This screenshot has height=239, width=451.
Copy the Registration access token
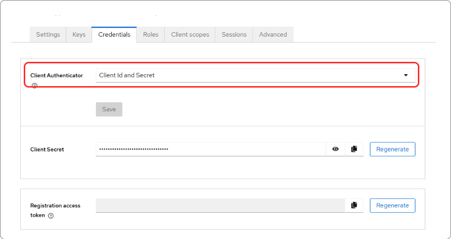coord(354,205)
